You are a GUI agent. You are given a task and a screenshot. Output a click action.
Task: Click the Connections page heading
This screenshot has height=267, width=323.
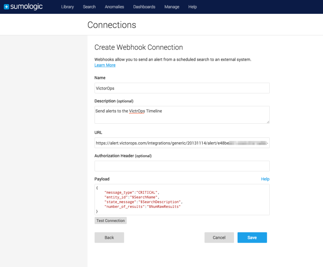(x=112, y=25)
